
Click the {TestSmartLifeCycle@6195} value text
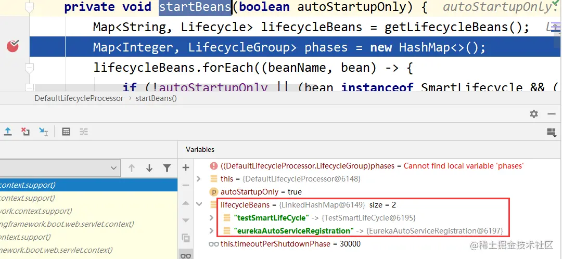click(x=368, y=218)
